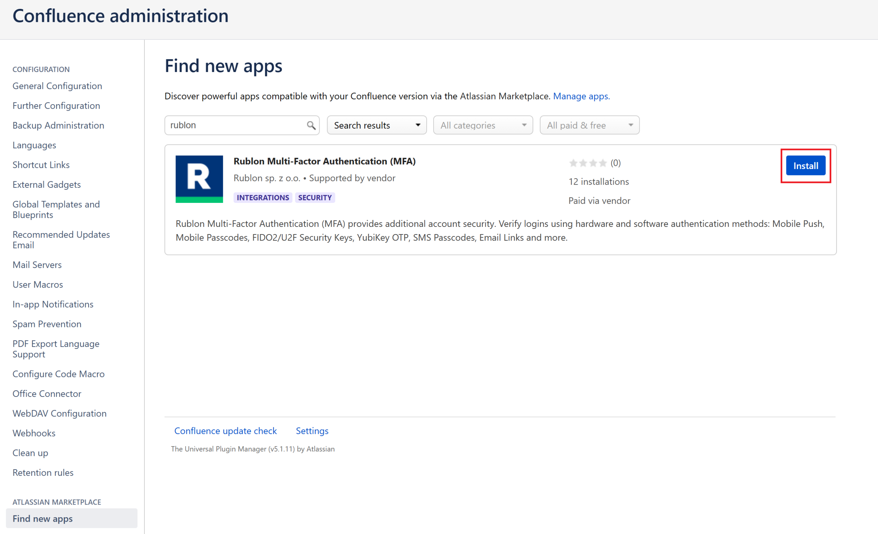The image size is (878, 534).
Task: Select the INTEGRATIONS category tag
Action: [x=263, y=197]
